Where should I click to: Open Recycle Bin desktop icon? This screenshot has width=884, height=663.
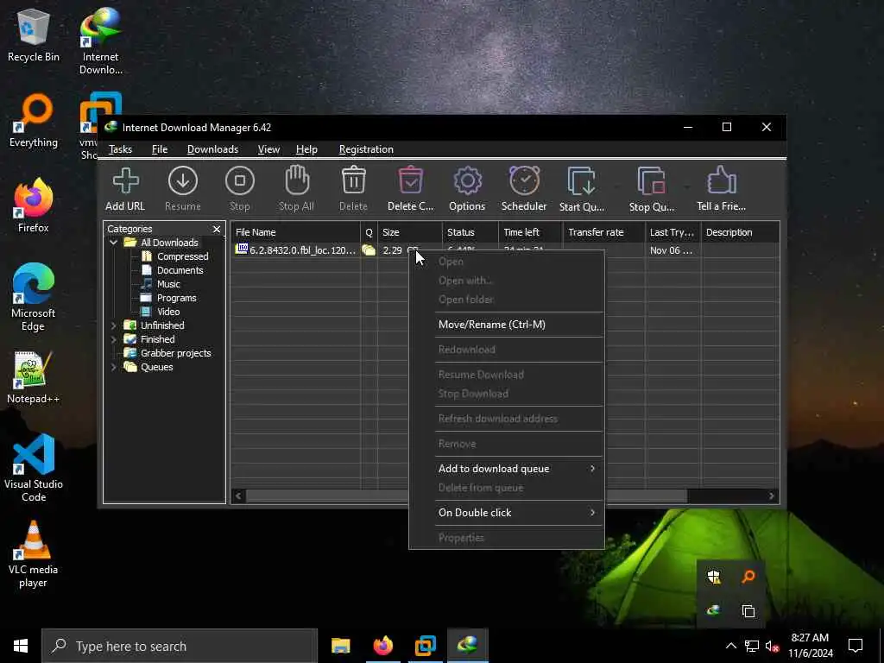pos(34,35)
